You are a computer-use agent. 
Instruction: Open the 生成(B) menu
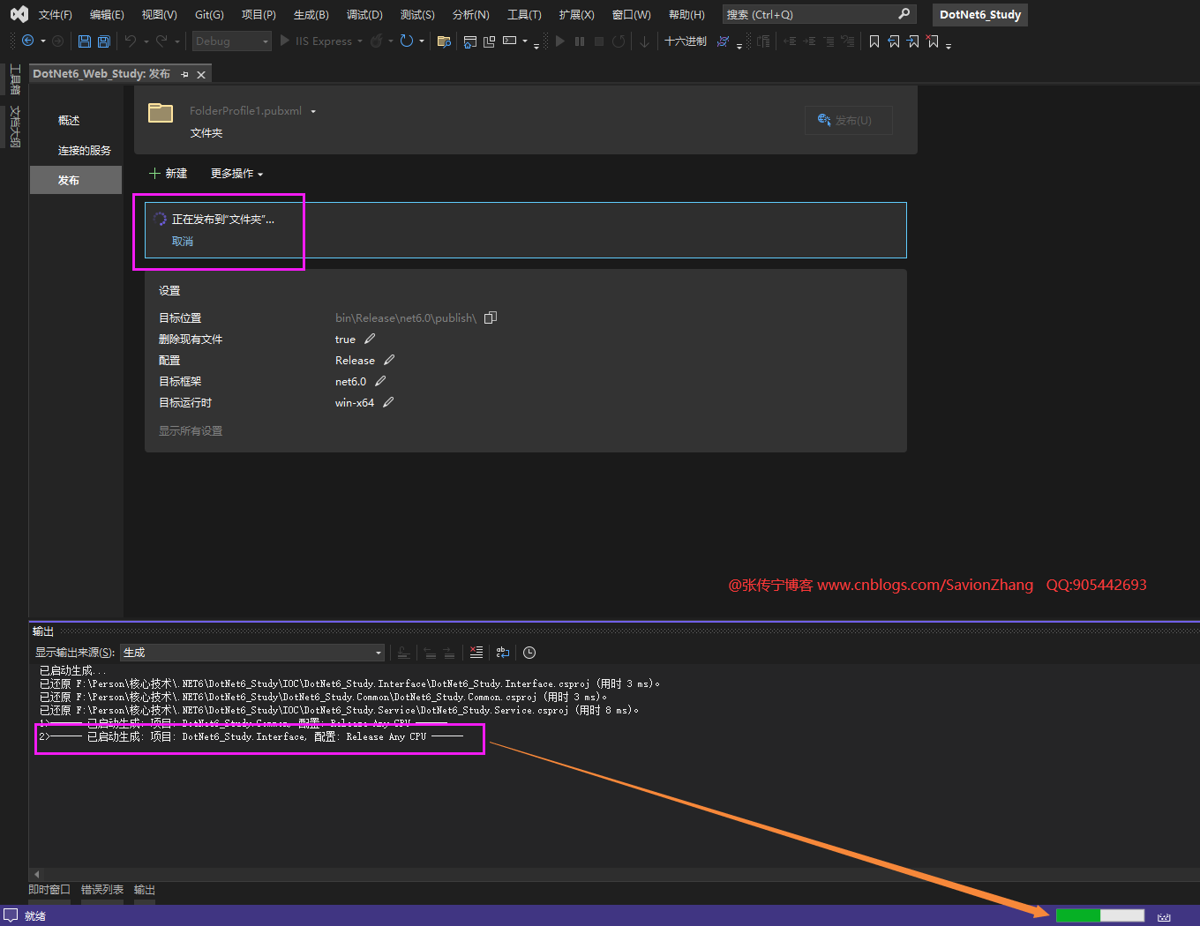pos(311,15)
